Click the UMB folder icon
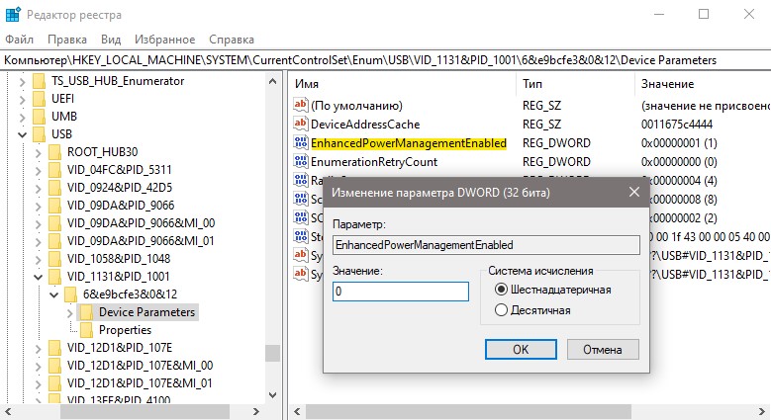Viewport: 771px width, 420px height. click(39, 117)
